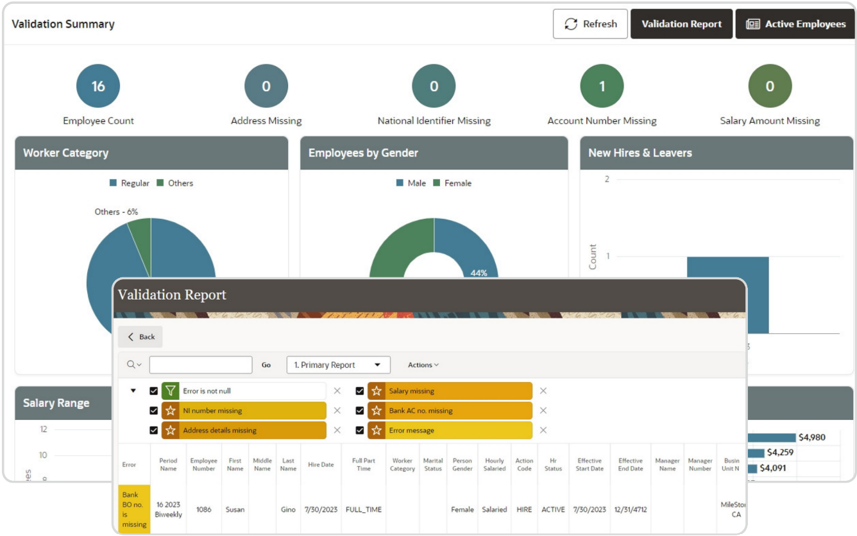Remove the Error message filter with its X
Screen dimensions: 857x536
543,430
